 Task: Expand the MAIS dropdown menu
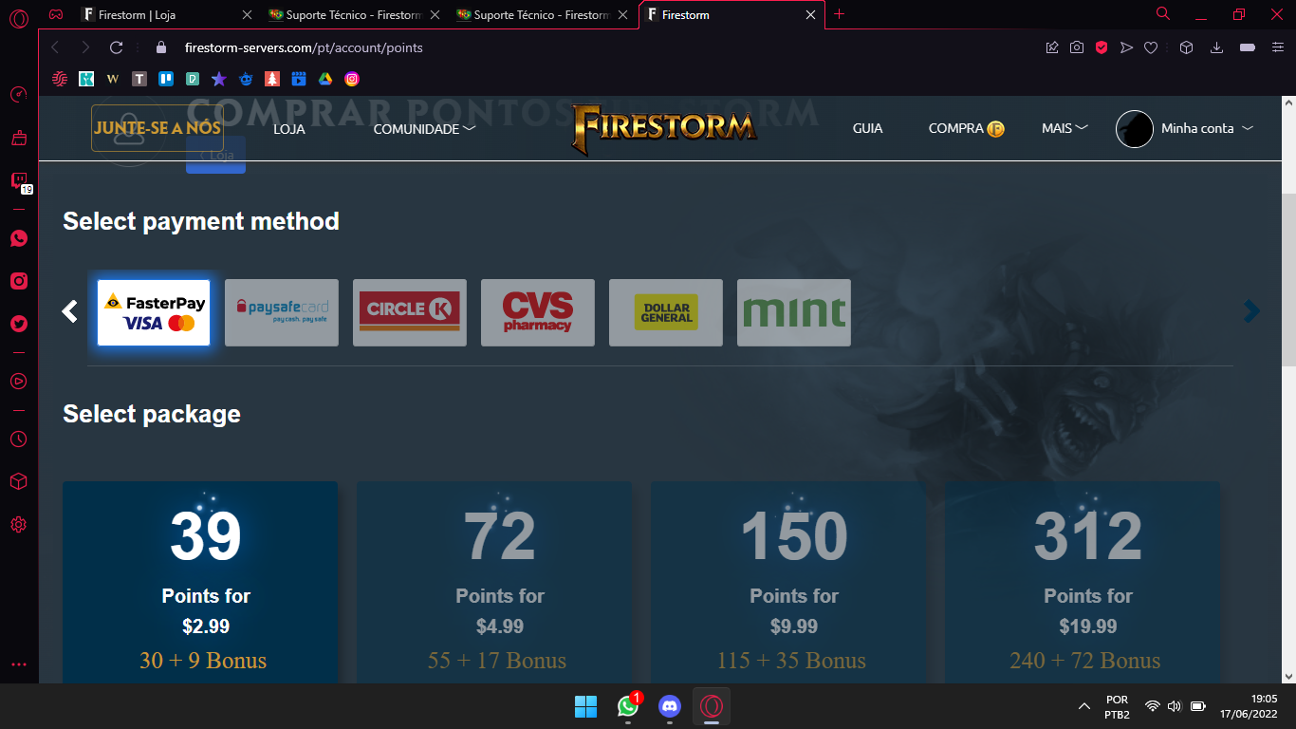coord(1065,128)
